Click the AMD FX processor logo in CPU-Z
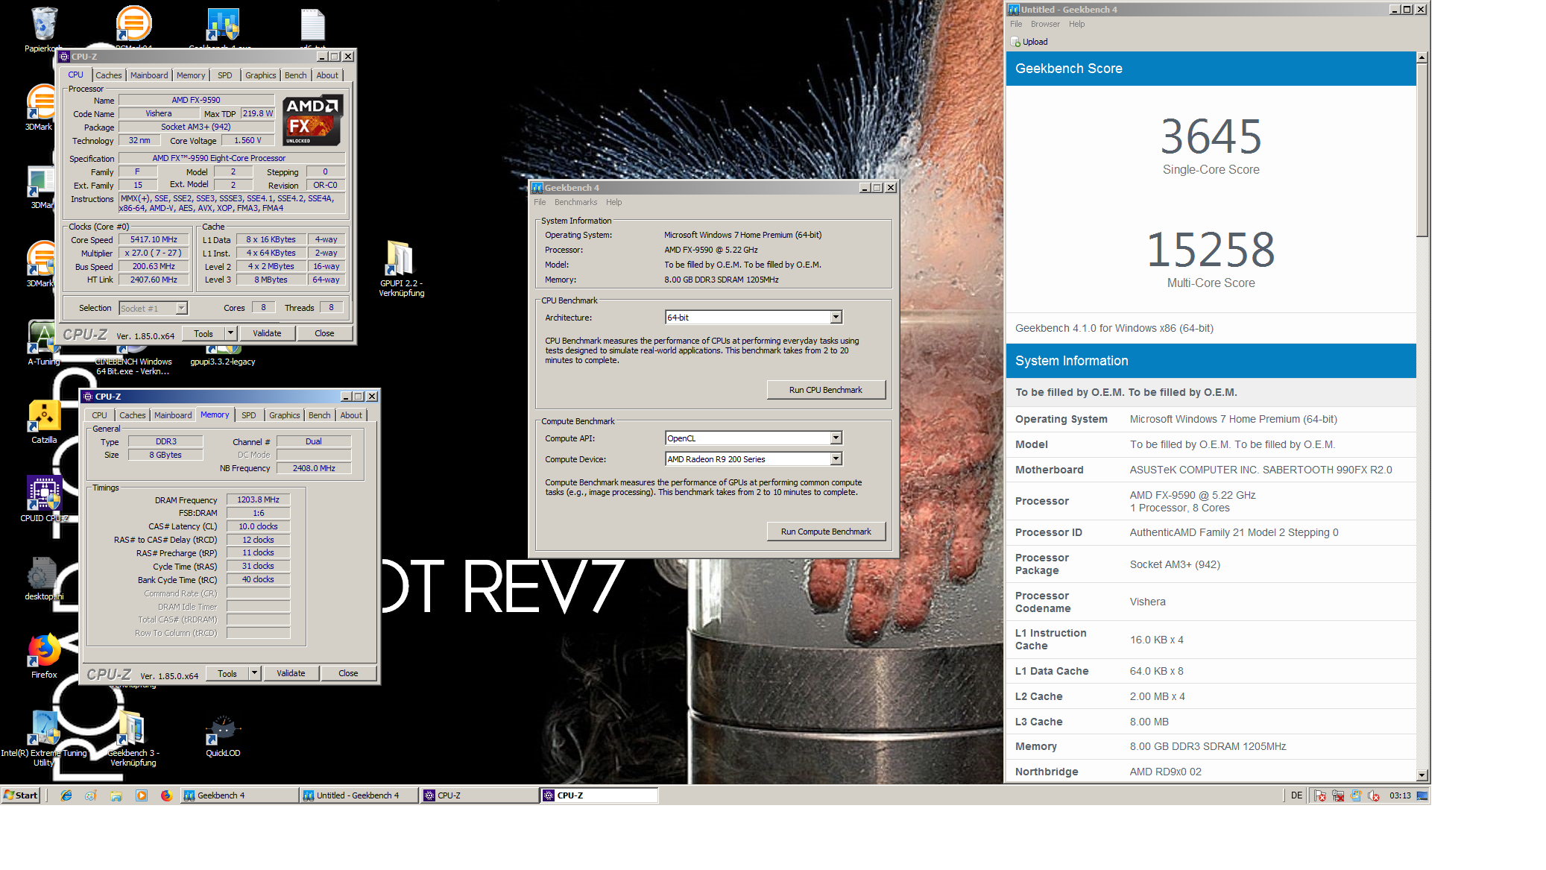Viewport: 1546px width, 870px height. click(313, 120)
